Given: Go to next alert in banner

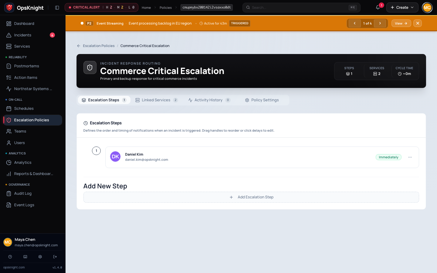Looking at the screenshot, I should (x=380, y=23).
